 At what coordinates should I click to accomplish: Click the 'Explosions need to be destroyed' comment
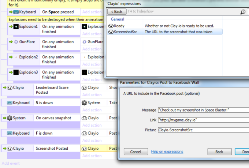click(x=56, y=19)
